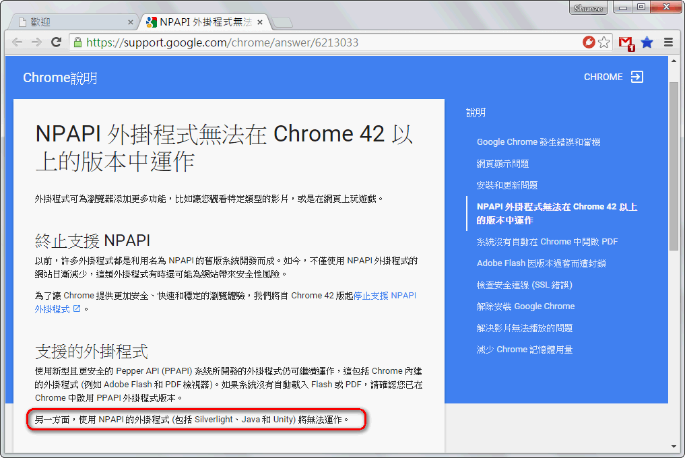
Task: Click the 終止支援 NPAPI heading
Action: tap(93, 240)
